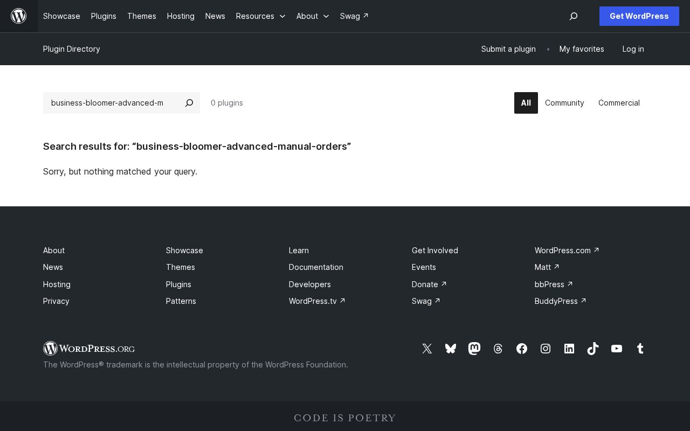The height and width of the screenshot is (431, 690).
Task: Submit plugin search with magnifier button
Action: [189, 103]
